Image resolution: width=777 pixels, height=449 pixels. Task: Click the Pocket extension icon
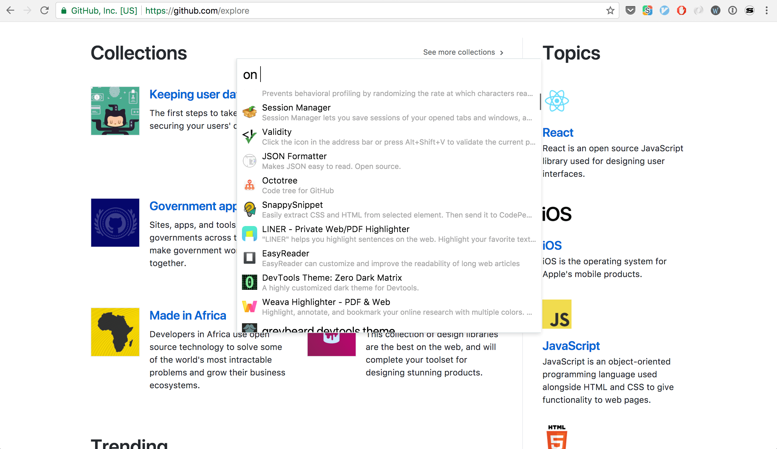tap(630, 10)
